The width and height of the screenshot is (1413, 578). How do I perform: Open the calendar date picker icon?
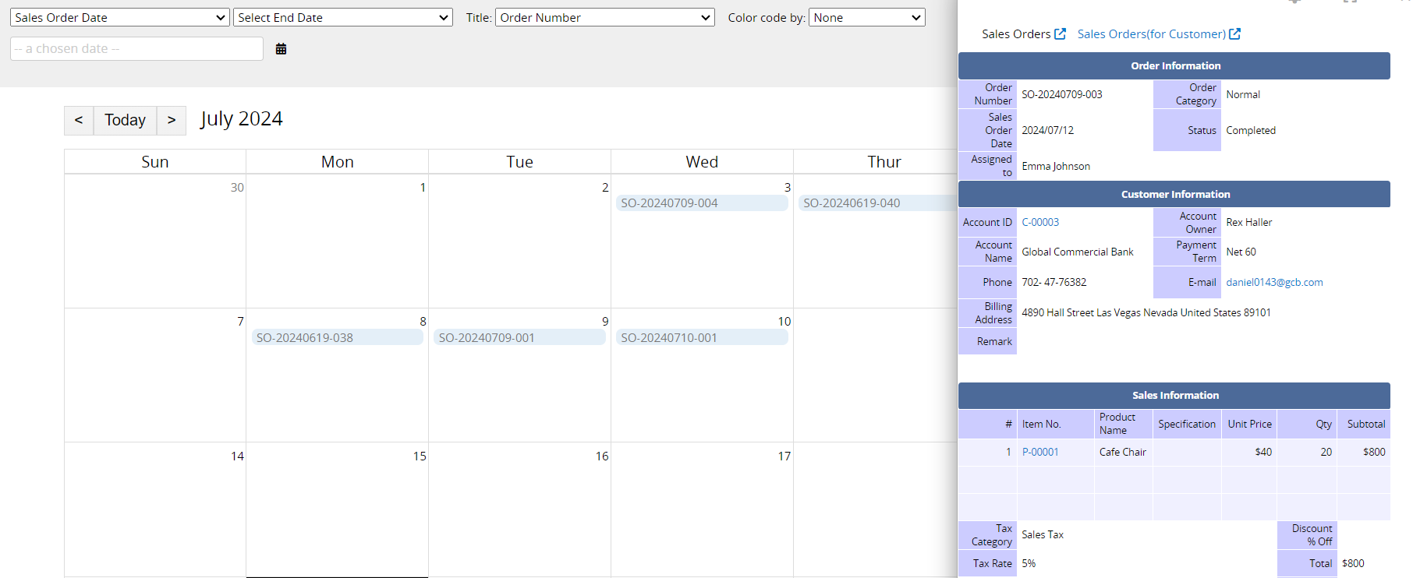tap(282, 48)
